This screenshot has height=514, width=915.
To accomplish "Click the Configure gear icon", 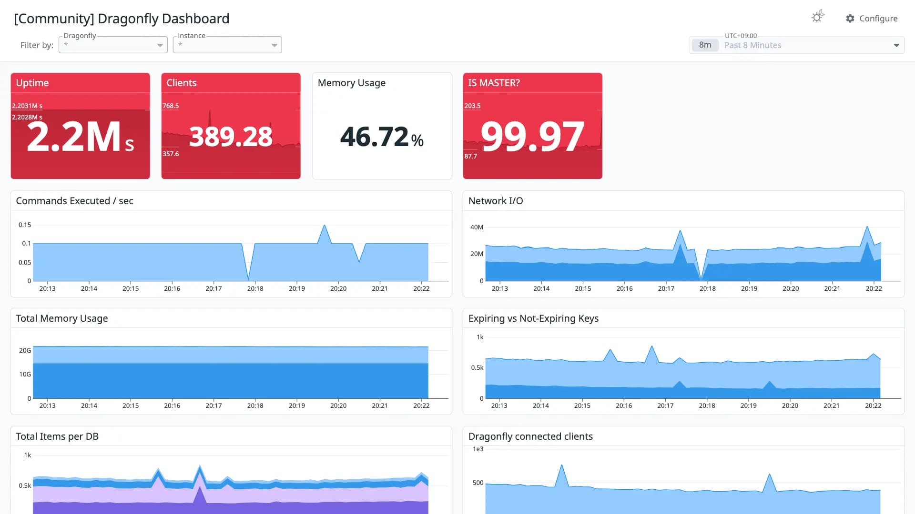I will (850, 19).
